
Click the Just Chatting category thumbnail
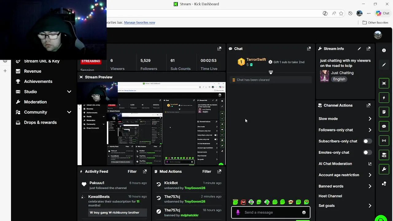(x=324, y=76)
